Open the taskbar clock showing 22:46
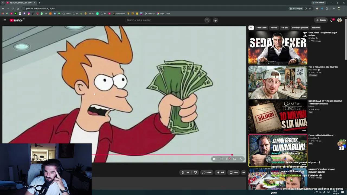 (x=335, y=192)
